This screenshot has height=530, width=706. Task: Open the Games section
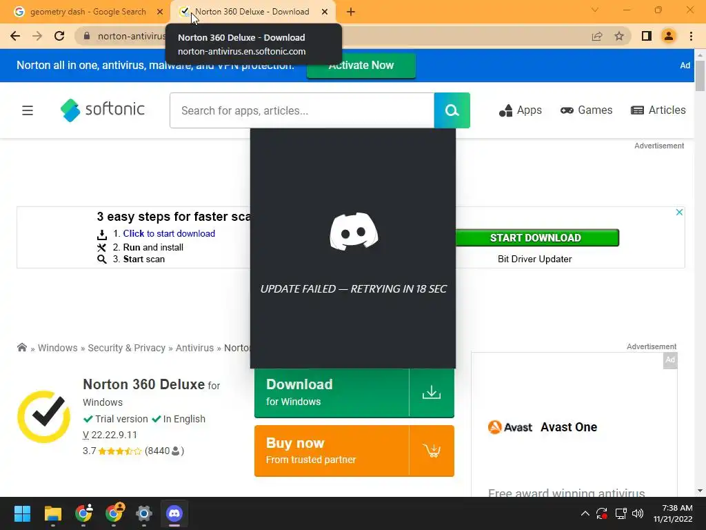[x=586, y=110]
